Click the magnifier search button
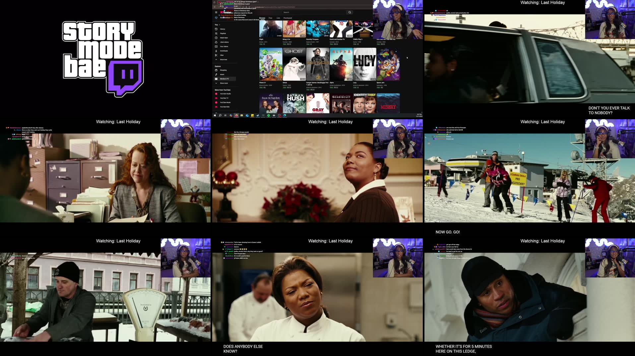Viewport: 635px width, 356px height. [349, 12]
